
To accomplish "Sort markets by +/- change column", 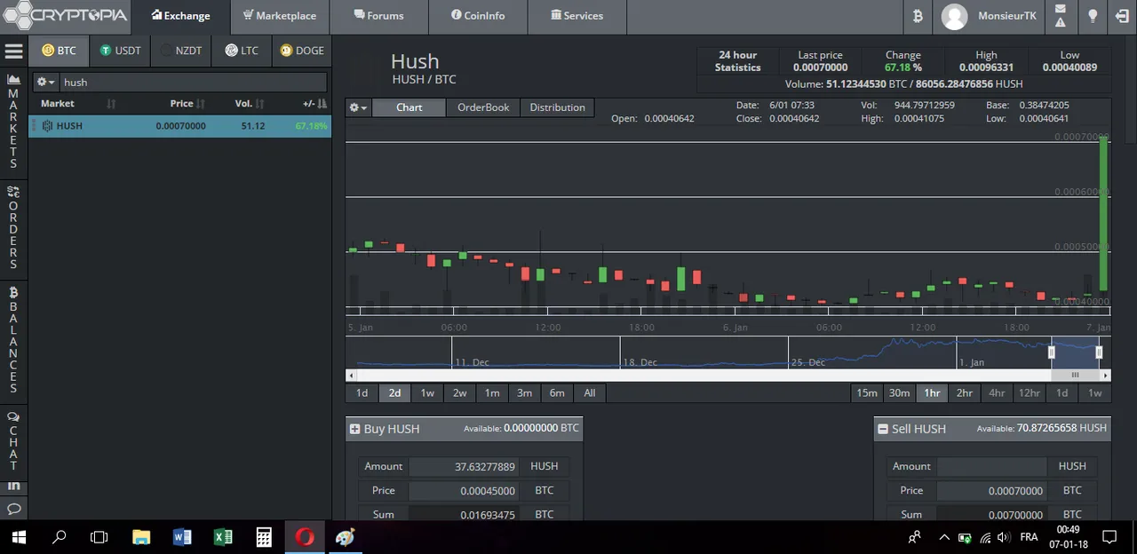I will tap(314, 104).
